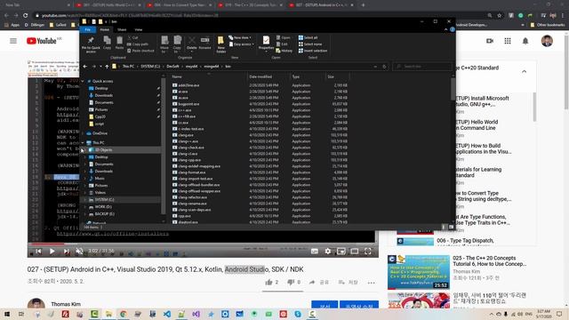This screenshot has width=569, height=320.
Task: Collapse the Quick access tree node
Action: tap(83, 81)
